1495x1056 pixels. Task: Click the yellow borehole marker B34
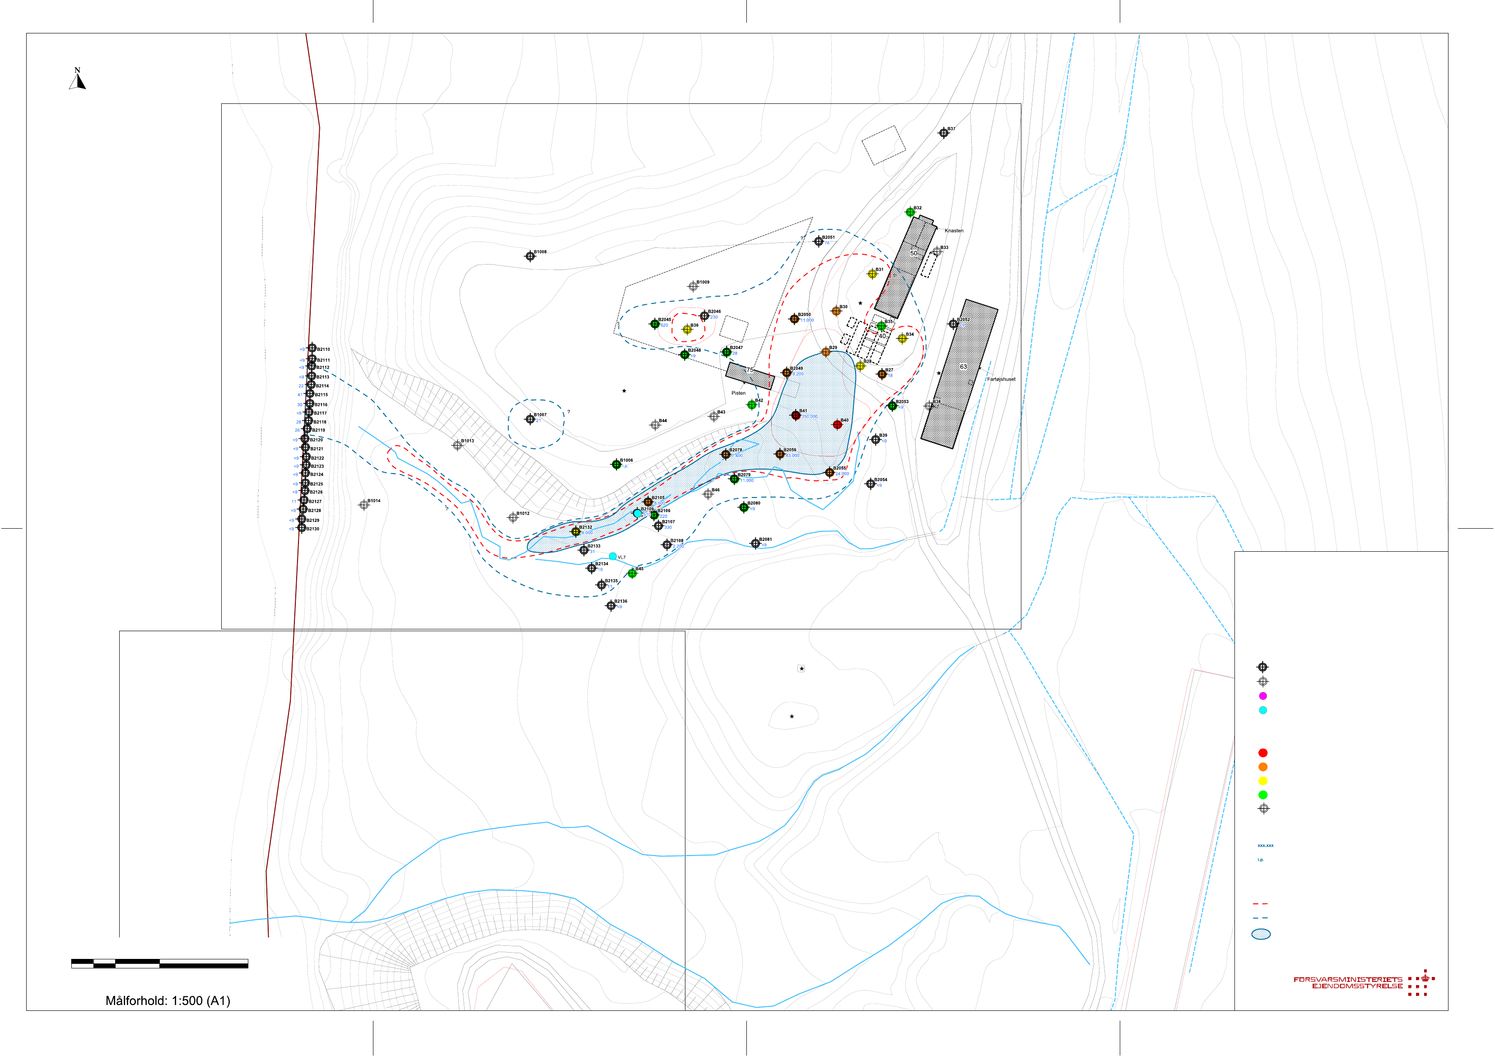[x=902, y=339]
